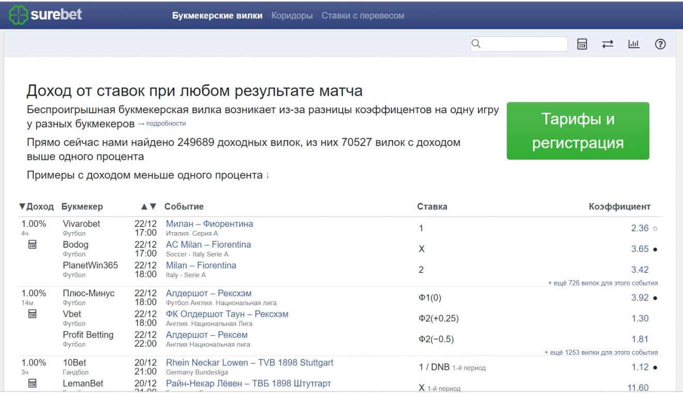Click coefficient 1.30 for Vbet
683x394 pixels.
pos(640,318)
